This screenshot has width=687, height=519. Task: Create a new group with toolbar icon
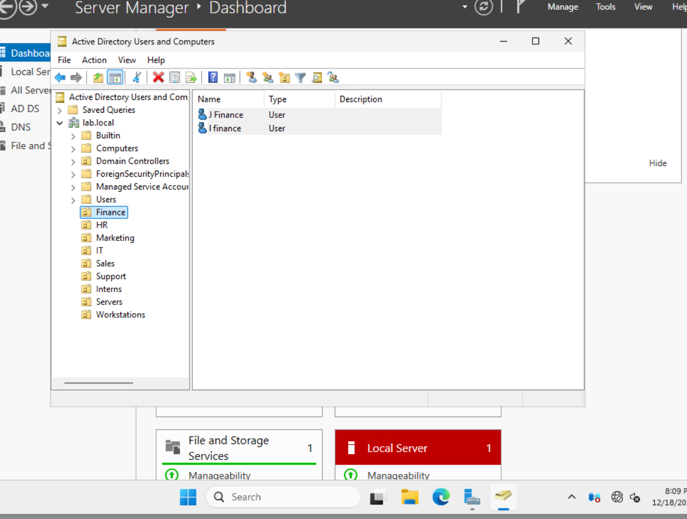pos(268,77)
